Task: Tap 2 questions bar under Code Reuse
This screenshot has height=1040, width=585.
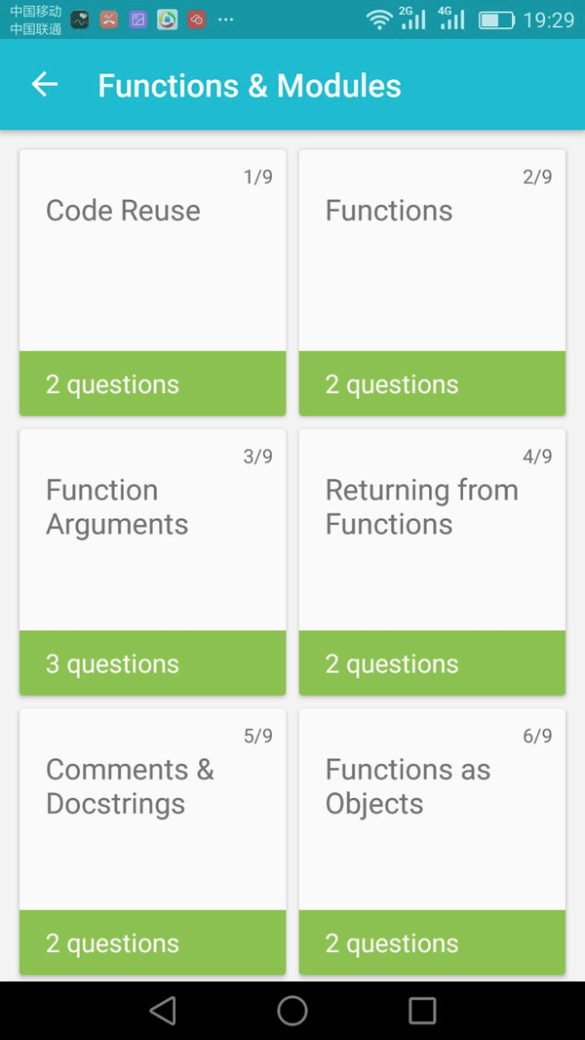Action: pyautogui.click(x=152, y=383)
